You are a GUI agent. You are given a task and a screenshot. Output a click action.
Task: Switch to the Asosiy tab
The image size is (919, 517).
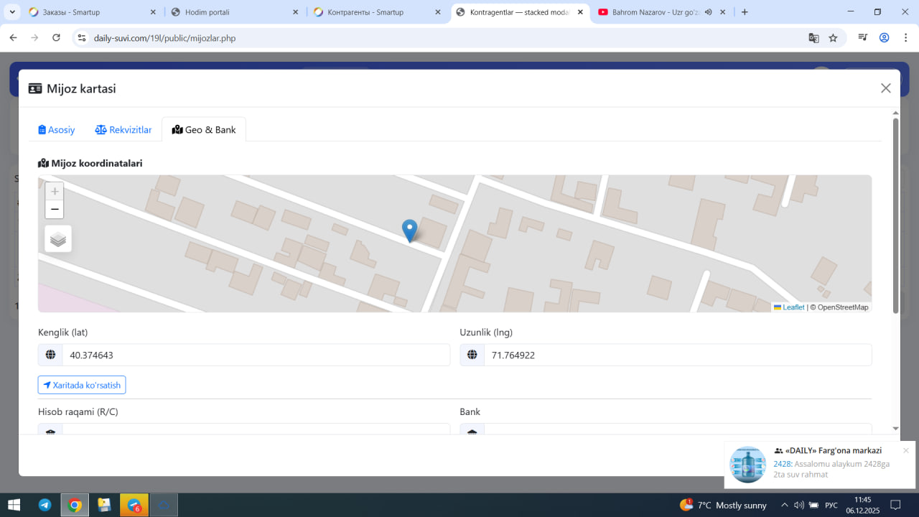57,129
